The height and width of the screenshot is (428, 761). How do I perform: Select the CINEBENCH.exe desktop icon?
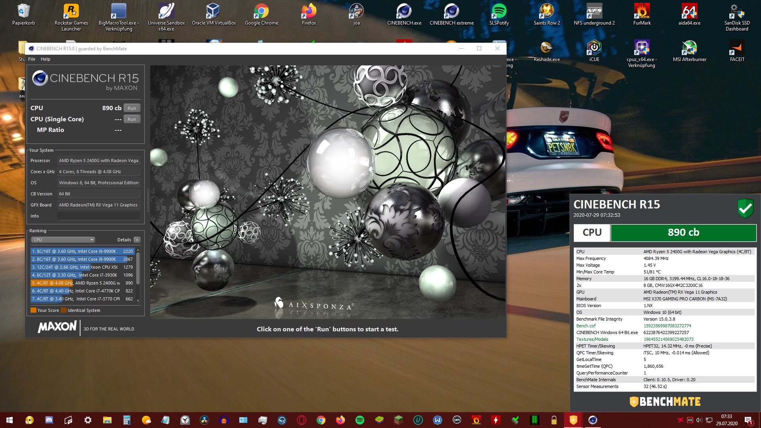[404, 15]
